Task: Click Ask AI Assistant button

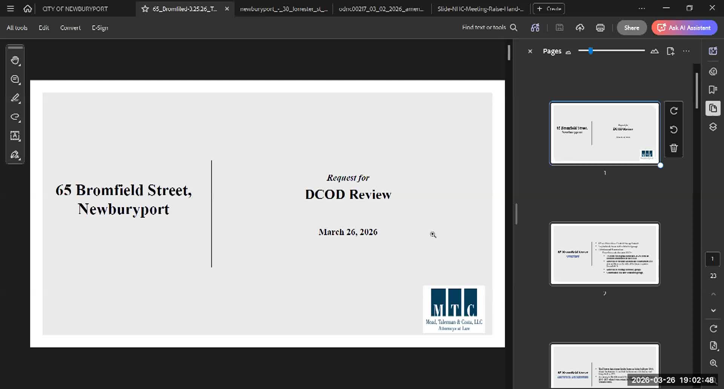Action: click(x=684, y=28)
